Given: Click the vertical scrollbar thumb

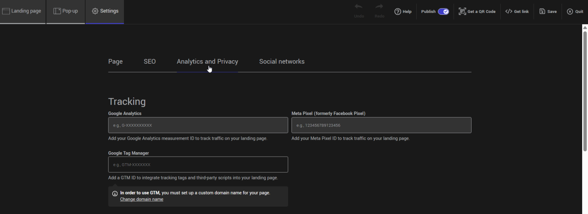Looking at the screenshot, I should click(585, 91).
